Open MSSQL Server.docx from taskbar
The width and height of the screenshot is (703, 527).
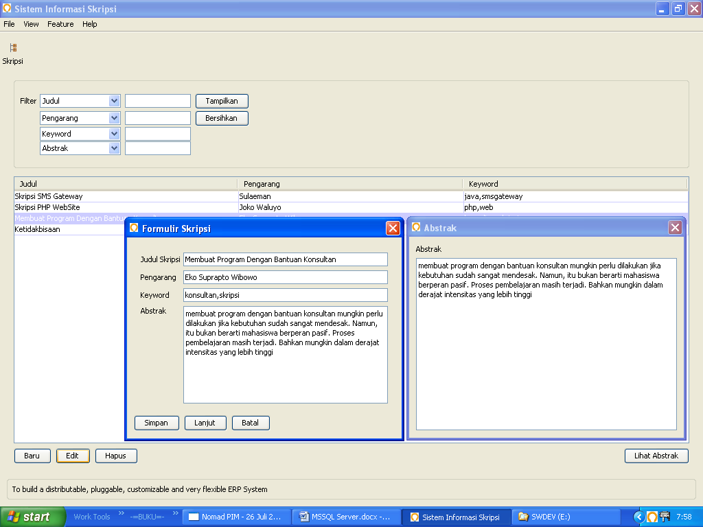(x=345, y=517)
